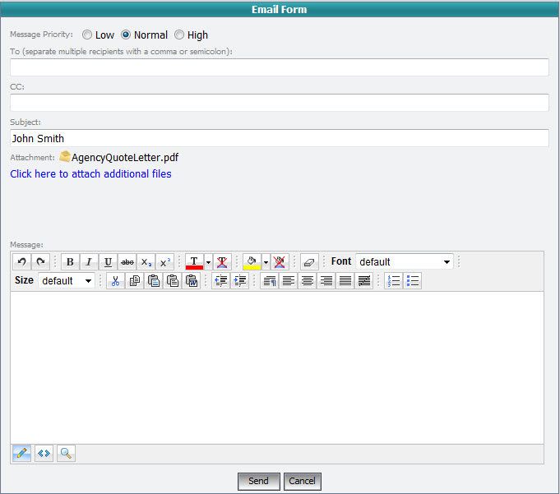Viewport: 560px width, 494px height.
Task: Remove the text color
Action: (x=222, y=262)
